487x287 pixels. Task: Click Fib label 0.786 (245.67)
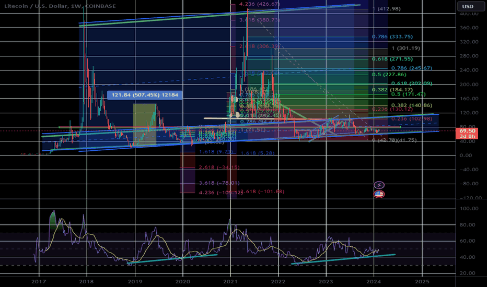tap(412, 68)
